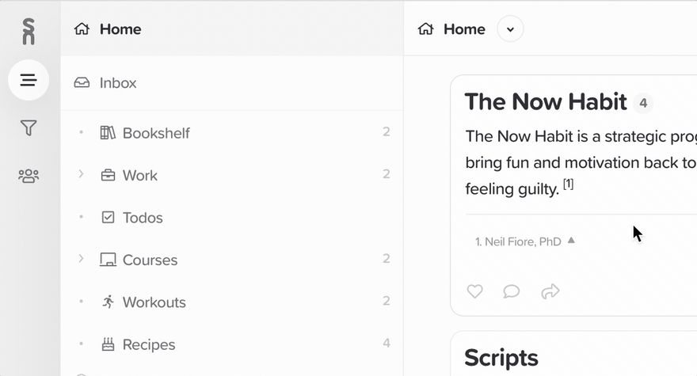
Task: Open comments on The Now Habit card
Action: coord(511,291)
